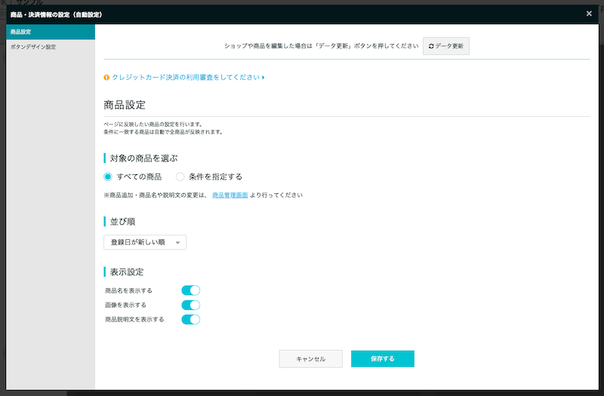Close the 商品・決済情報の設定 dialog
The width and height of the screenshot is (604, 396).
(x=589, y=14)
